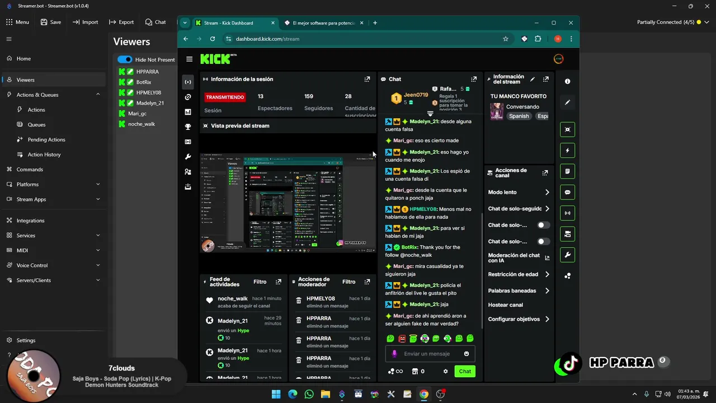The image size is (716, 403).
Task: Open Modo lento options
Action: [519, 192]
